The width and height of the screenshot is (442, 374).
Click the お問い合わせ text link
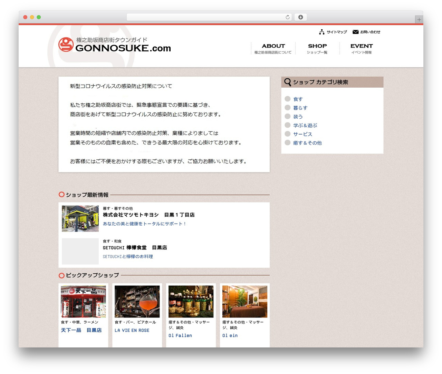(370, 32)
